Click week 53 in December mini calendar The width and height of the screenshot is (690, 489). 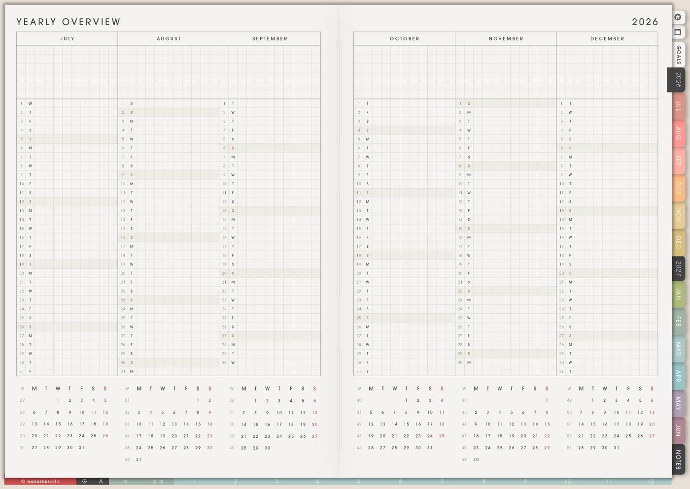click(x=569, y=448)
